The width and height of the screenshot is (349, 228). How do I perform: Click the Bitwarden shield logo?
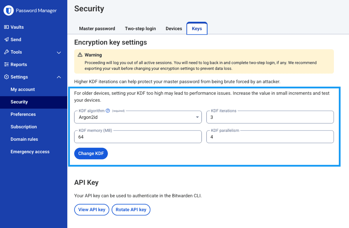point(9,11)
